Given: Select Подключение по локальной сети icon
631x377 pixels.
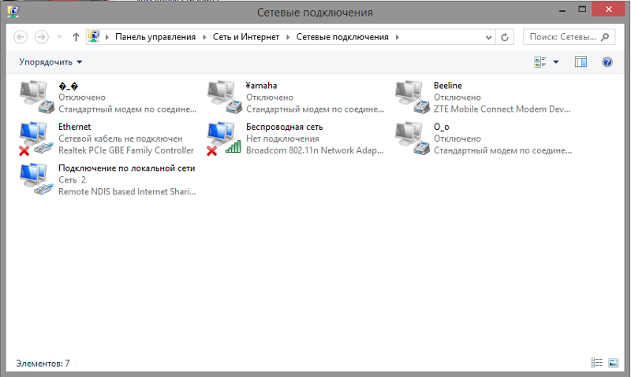Looking at the screenshot, I should 36,179.
